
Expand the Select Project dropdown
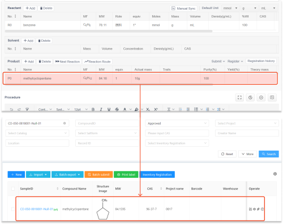pos(247,124)
